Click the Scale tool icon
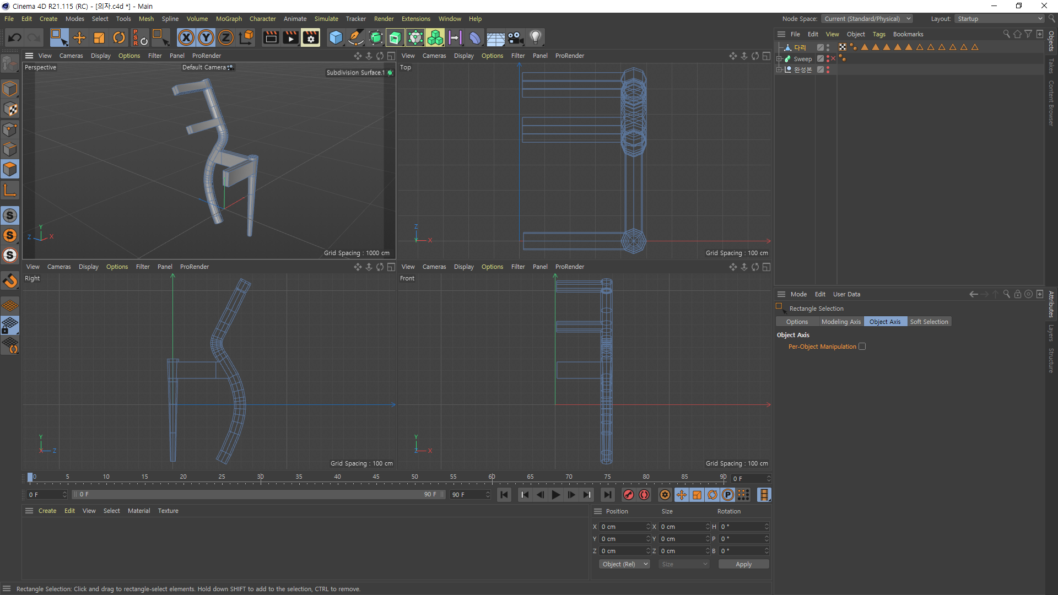1058x595 pixels. 99,37
